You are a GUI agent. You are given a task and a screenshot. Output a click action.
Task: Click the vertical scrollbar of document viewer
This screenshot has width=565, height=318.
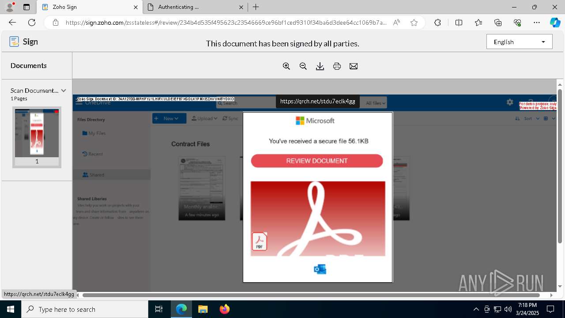pos(560,166)
